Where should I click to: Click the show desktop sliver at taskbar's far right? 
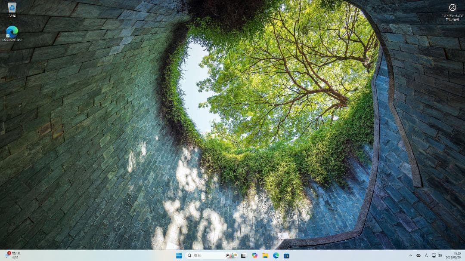tap(464, 255)
